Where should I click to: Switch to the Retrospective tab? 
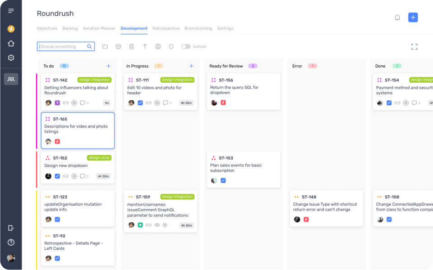[x=166, y=28]
